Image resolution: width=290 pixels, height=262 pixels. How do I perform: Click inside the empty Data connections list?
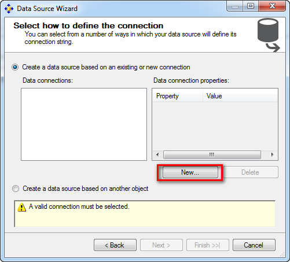tap(84, 124)
